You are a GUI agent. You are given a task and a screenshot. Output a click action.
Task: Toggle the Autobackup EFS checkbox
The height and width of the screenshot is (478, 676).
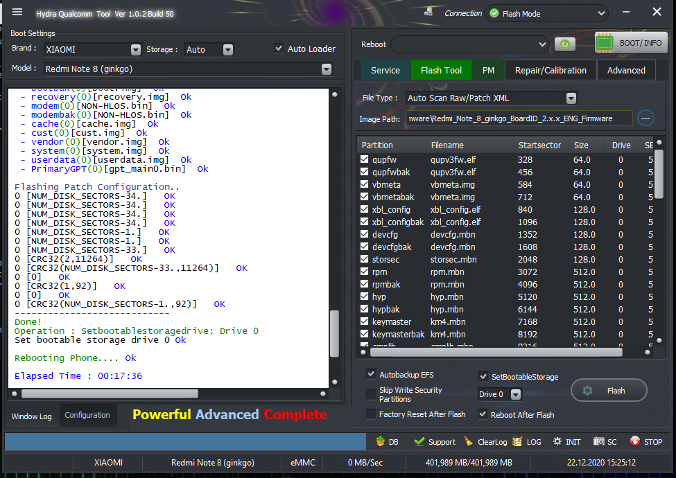[x=371, y=374]
